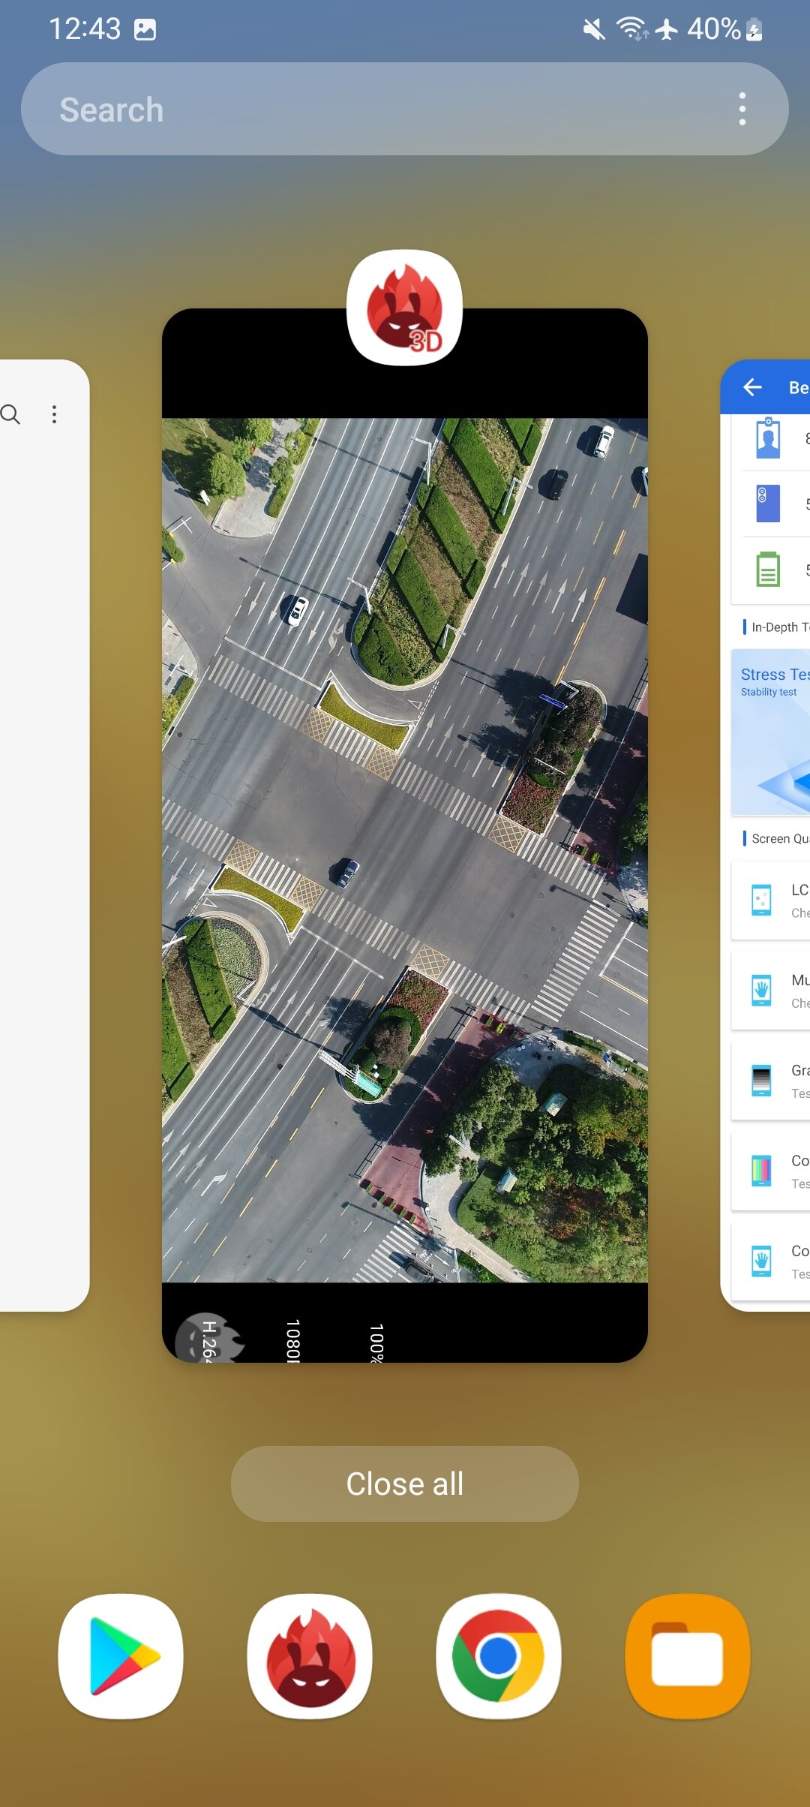Tap the Wi-Fi icon in the status bar
This screenshot has width=810, height=1807.
click(632, 29)
